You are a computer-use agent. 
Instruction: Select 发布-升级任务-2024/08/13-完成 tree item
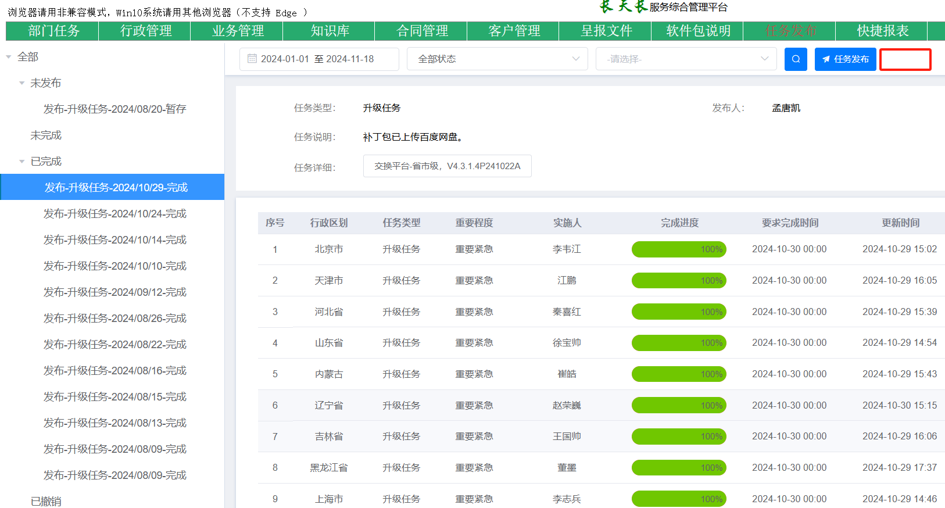114,423
